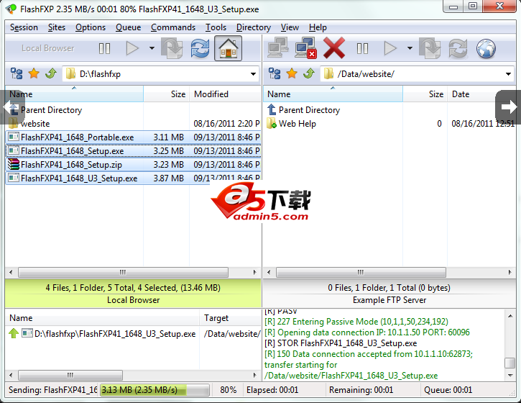The height and width of the screenshot is (403, 521).
Task: Switch to remote browser globe icon
Action: [x=486, y=49]
